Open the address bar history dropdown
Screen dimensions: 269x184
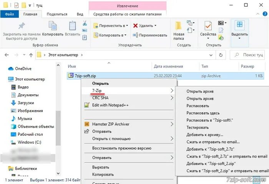point(211,55)
